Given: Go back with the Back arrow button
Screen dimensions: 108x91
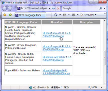Looking at the screenshot, I should (x=4, y=8).
